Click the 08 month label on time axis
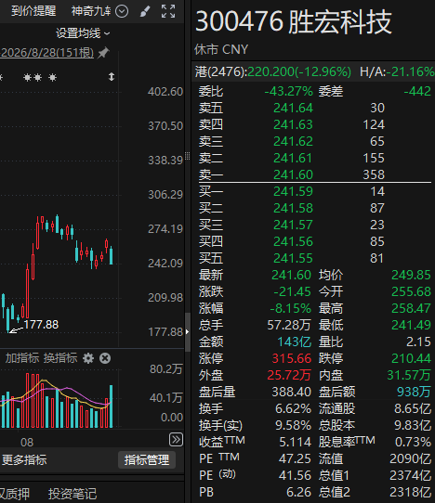Screen dimensions: 435x503 click(27, 443)
